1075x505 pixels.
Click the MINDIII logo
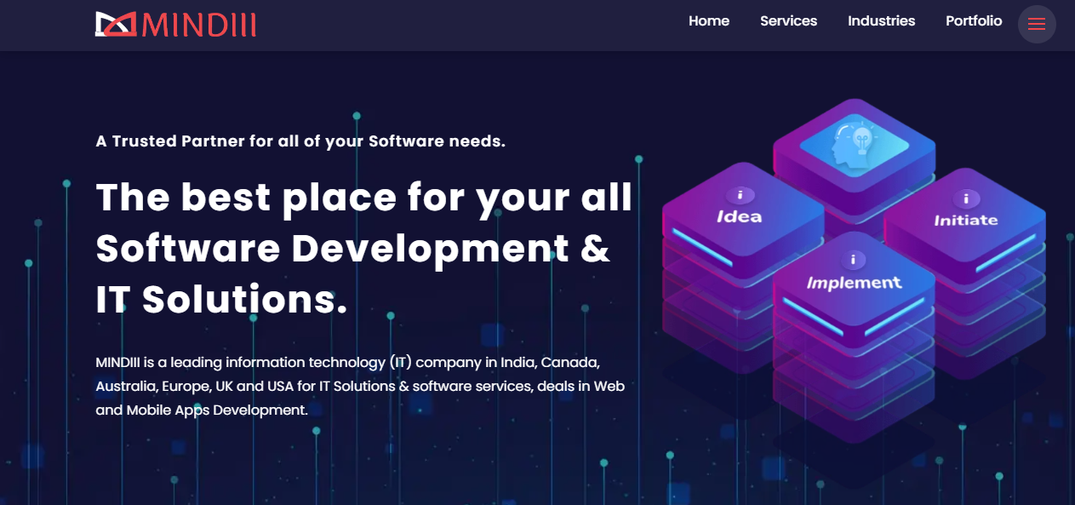click(x=175, y=24)
